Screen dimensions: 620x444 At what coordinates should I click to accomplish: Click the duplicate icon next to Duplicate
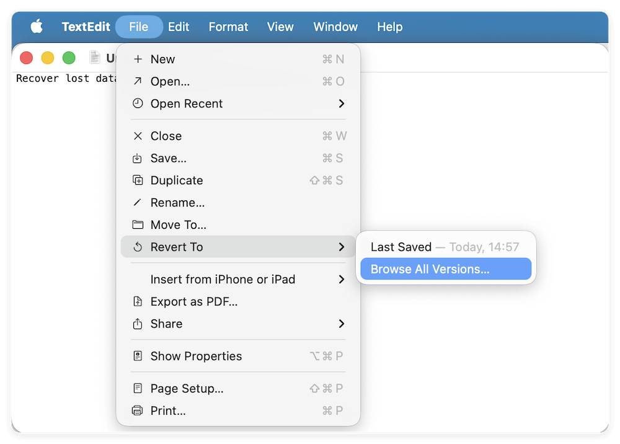pyautogui.click(x=136, y=180)
